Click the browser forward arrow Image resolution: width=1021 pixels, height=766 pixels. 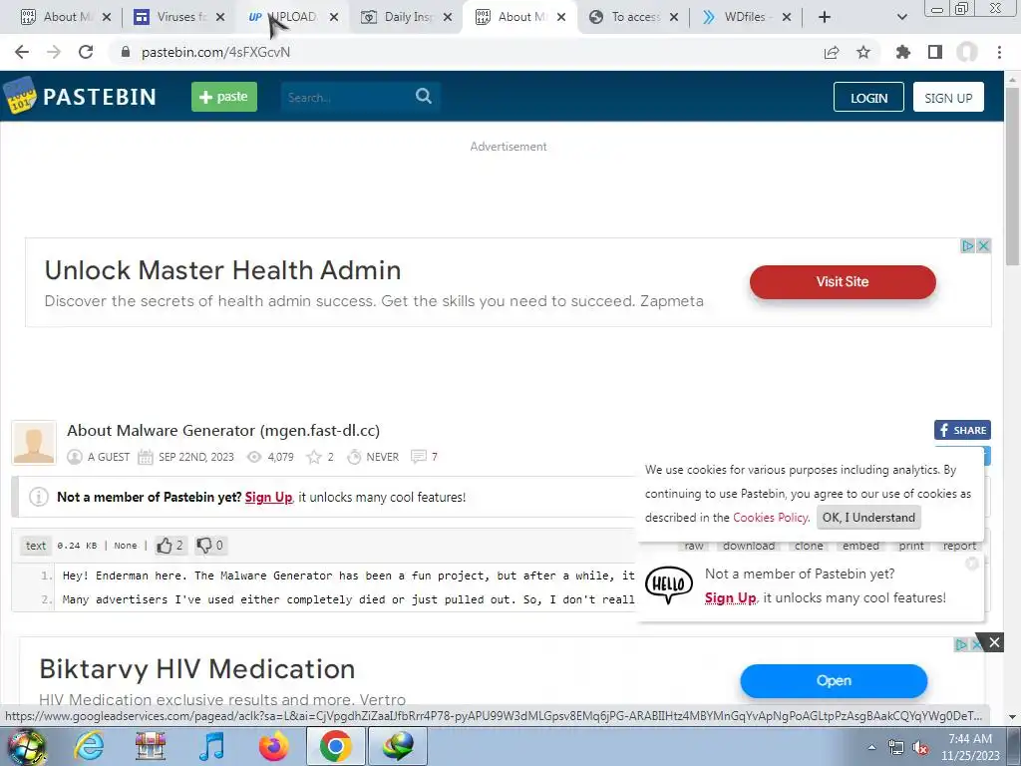click(54, 52)
